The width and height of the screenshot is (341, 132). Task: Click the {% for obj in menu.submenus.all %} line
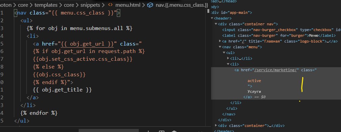[x=79, y=28]
